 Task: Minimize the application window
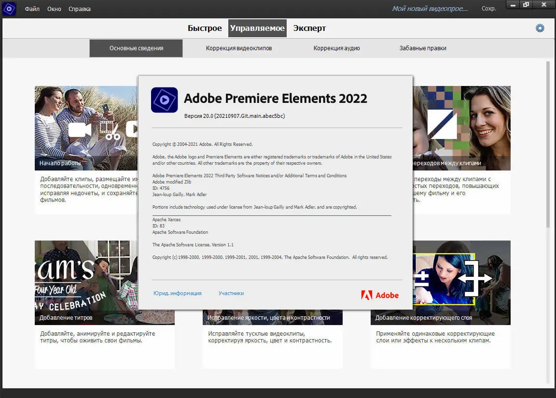(x=513, y=5)
